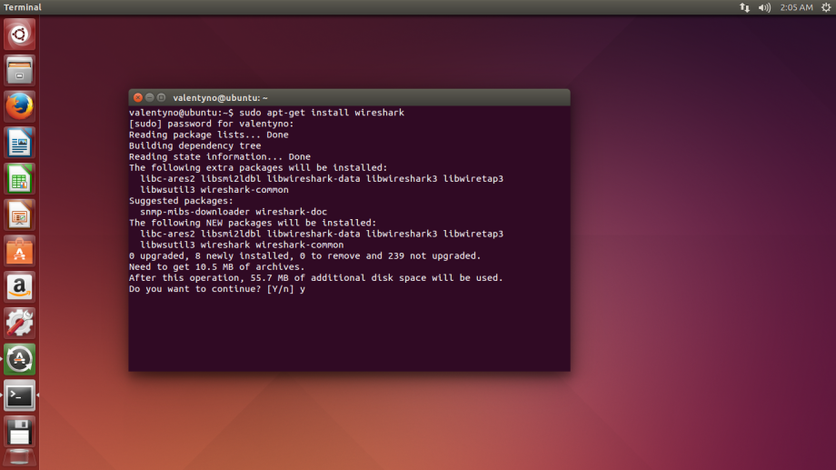Open the Files manager from launcher

(x=19, y=70)
